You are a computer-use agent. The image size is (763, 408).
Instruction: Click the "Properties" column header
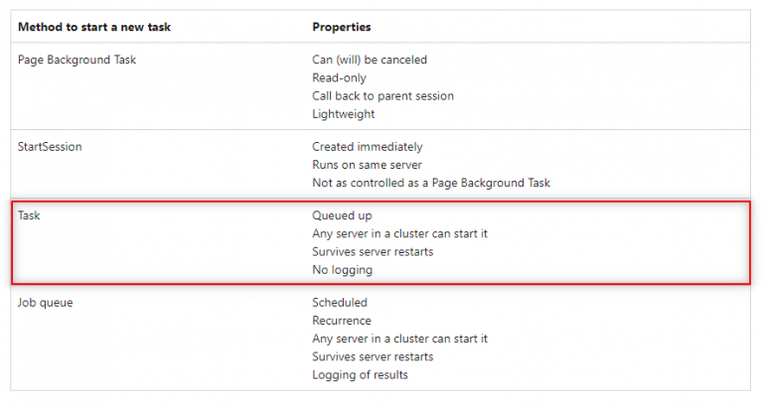(342, 26)
